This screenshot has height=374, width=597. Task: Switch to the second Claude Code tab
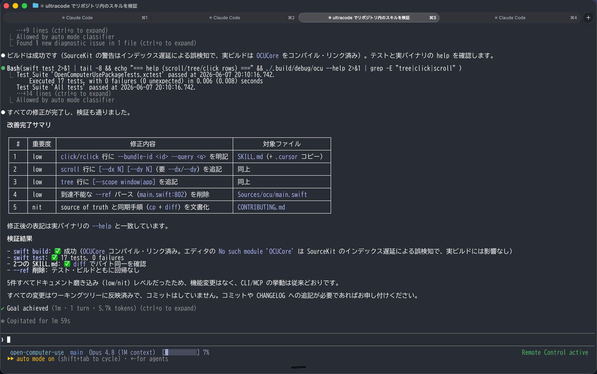(224, 18)
